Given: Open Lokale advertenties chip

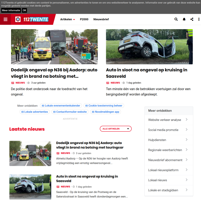Looking at the screenshot, I should point(35,112).
